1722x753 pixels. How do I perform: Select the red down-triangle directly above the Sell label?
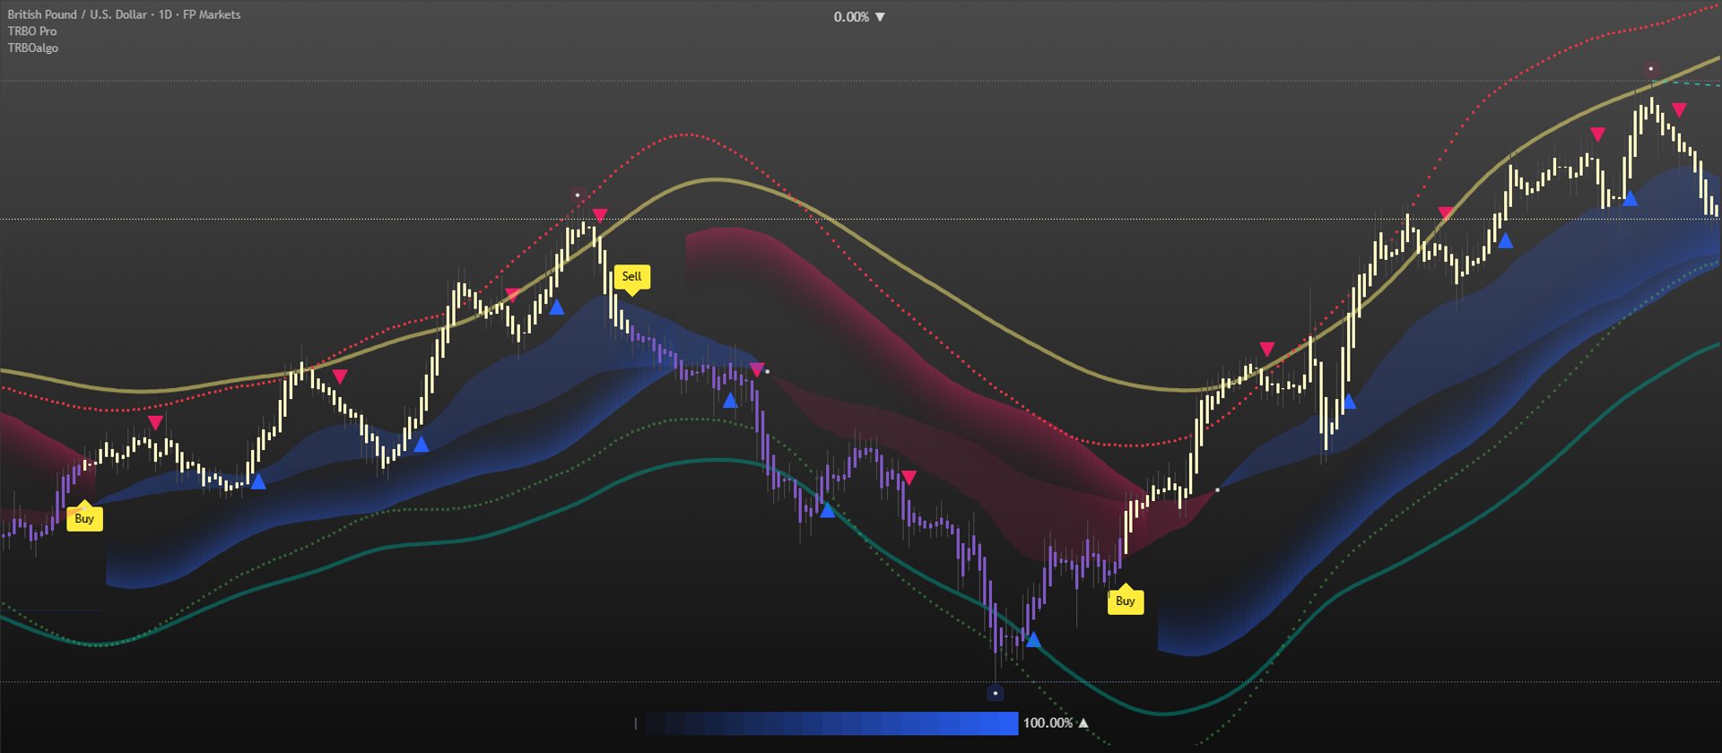[x=600, y=215]
